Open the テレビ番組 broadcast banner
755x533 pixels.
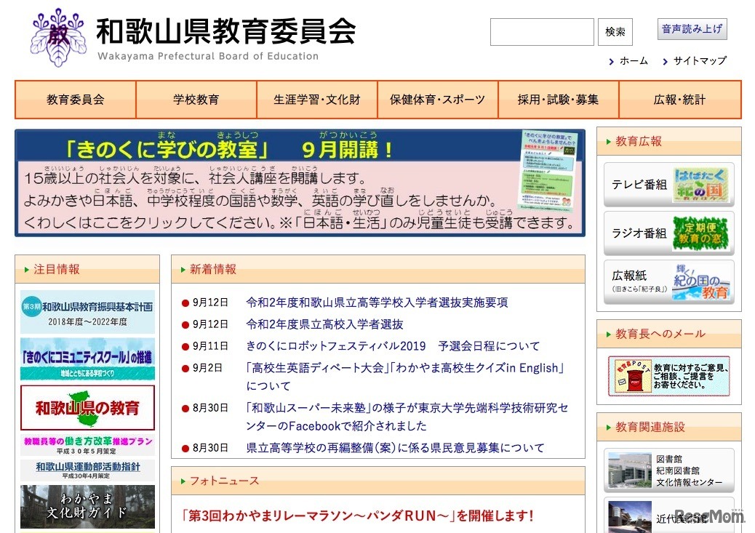pos(668,184)
